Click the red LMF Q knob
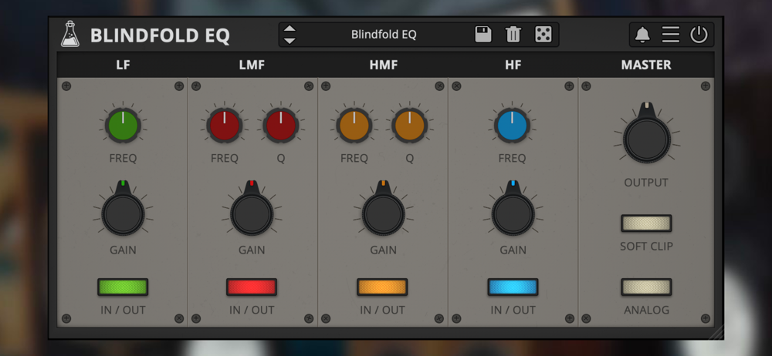This screenshot has width=772, height=356. (281, 125)
